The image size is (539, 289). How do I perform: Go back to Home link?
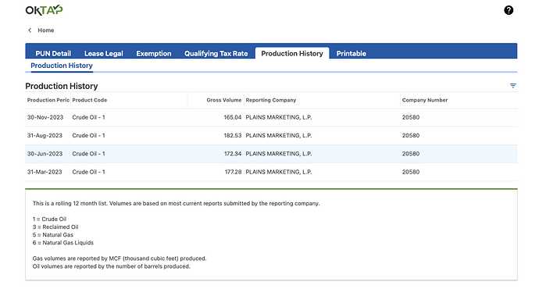(x=46, y=30)
